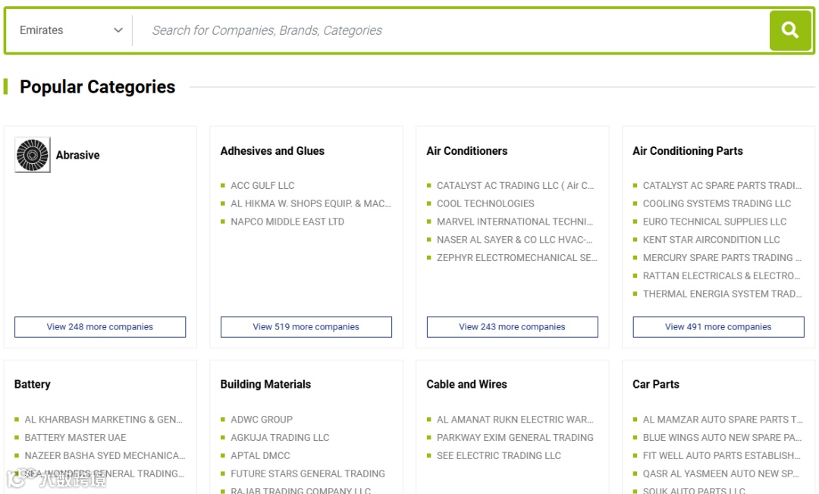Open the Battery category heading
The height and width of the screenshot is (494, 819).
(33, 384)
